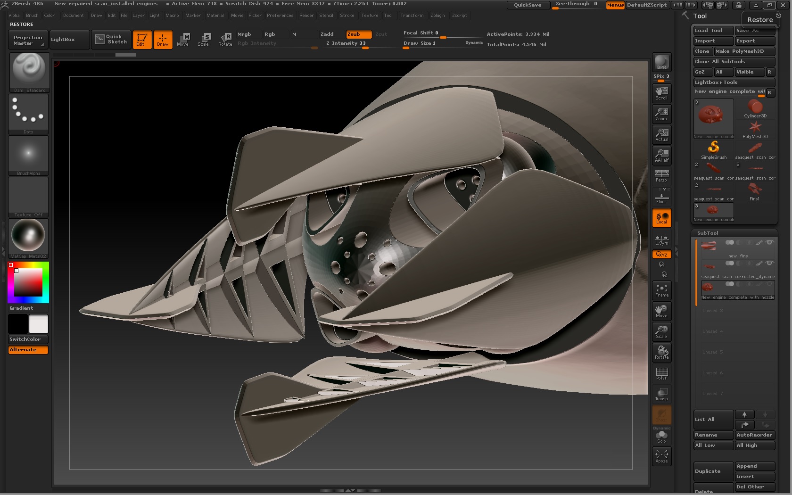Select the Zoom canvas tool

click(661, 114)
